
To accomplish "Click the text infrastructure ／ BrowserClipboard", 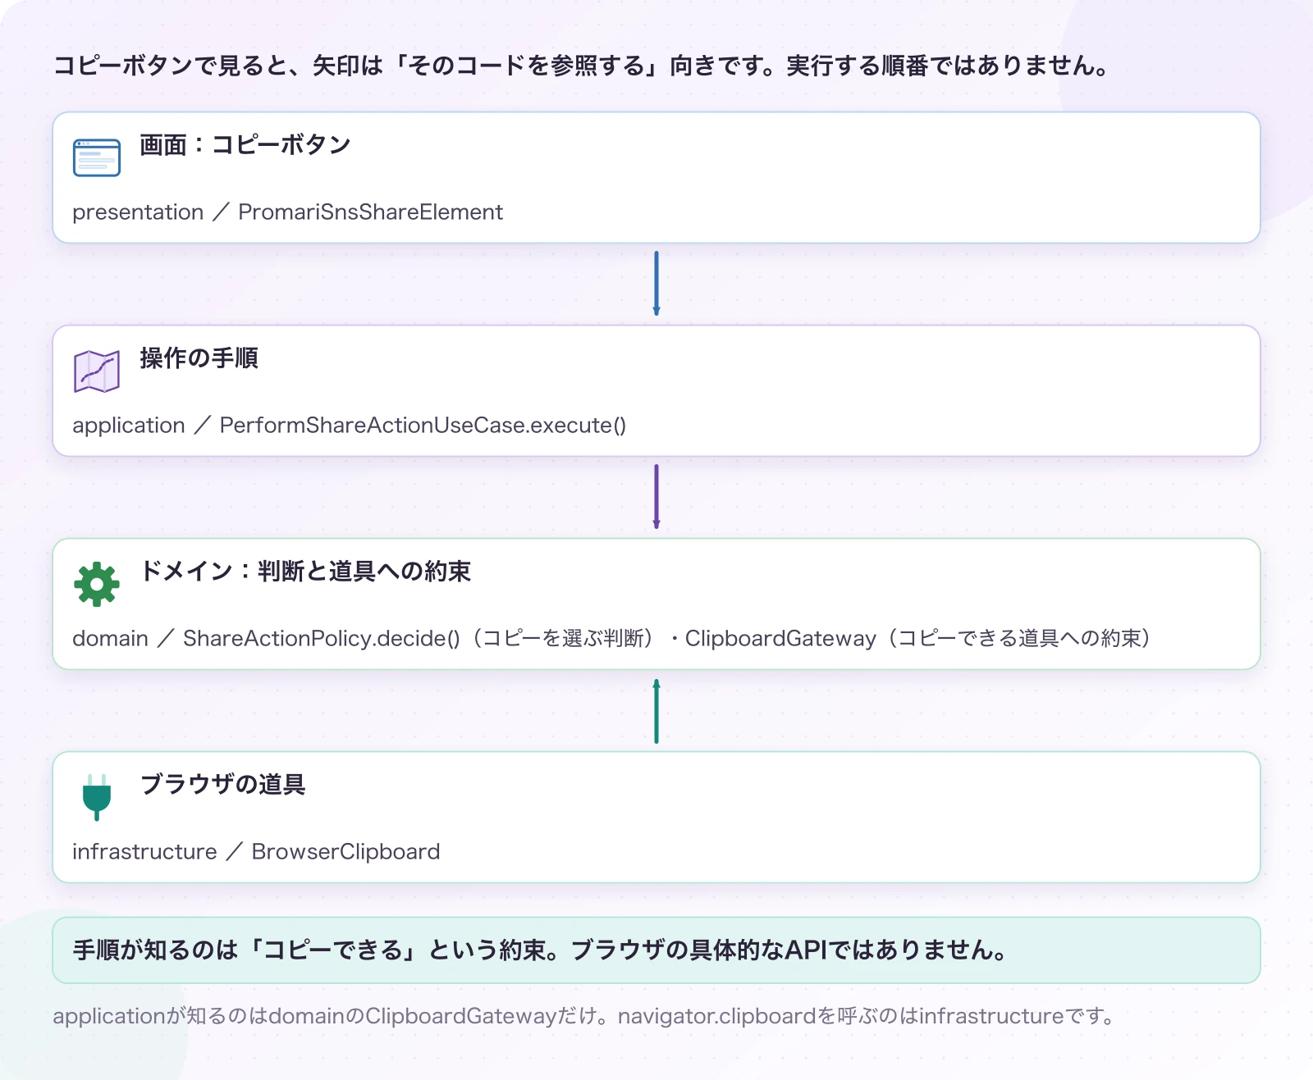I will pyautogui.click(x=256, y=852).
